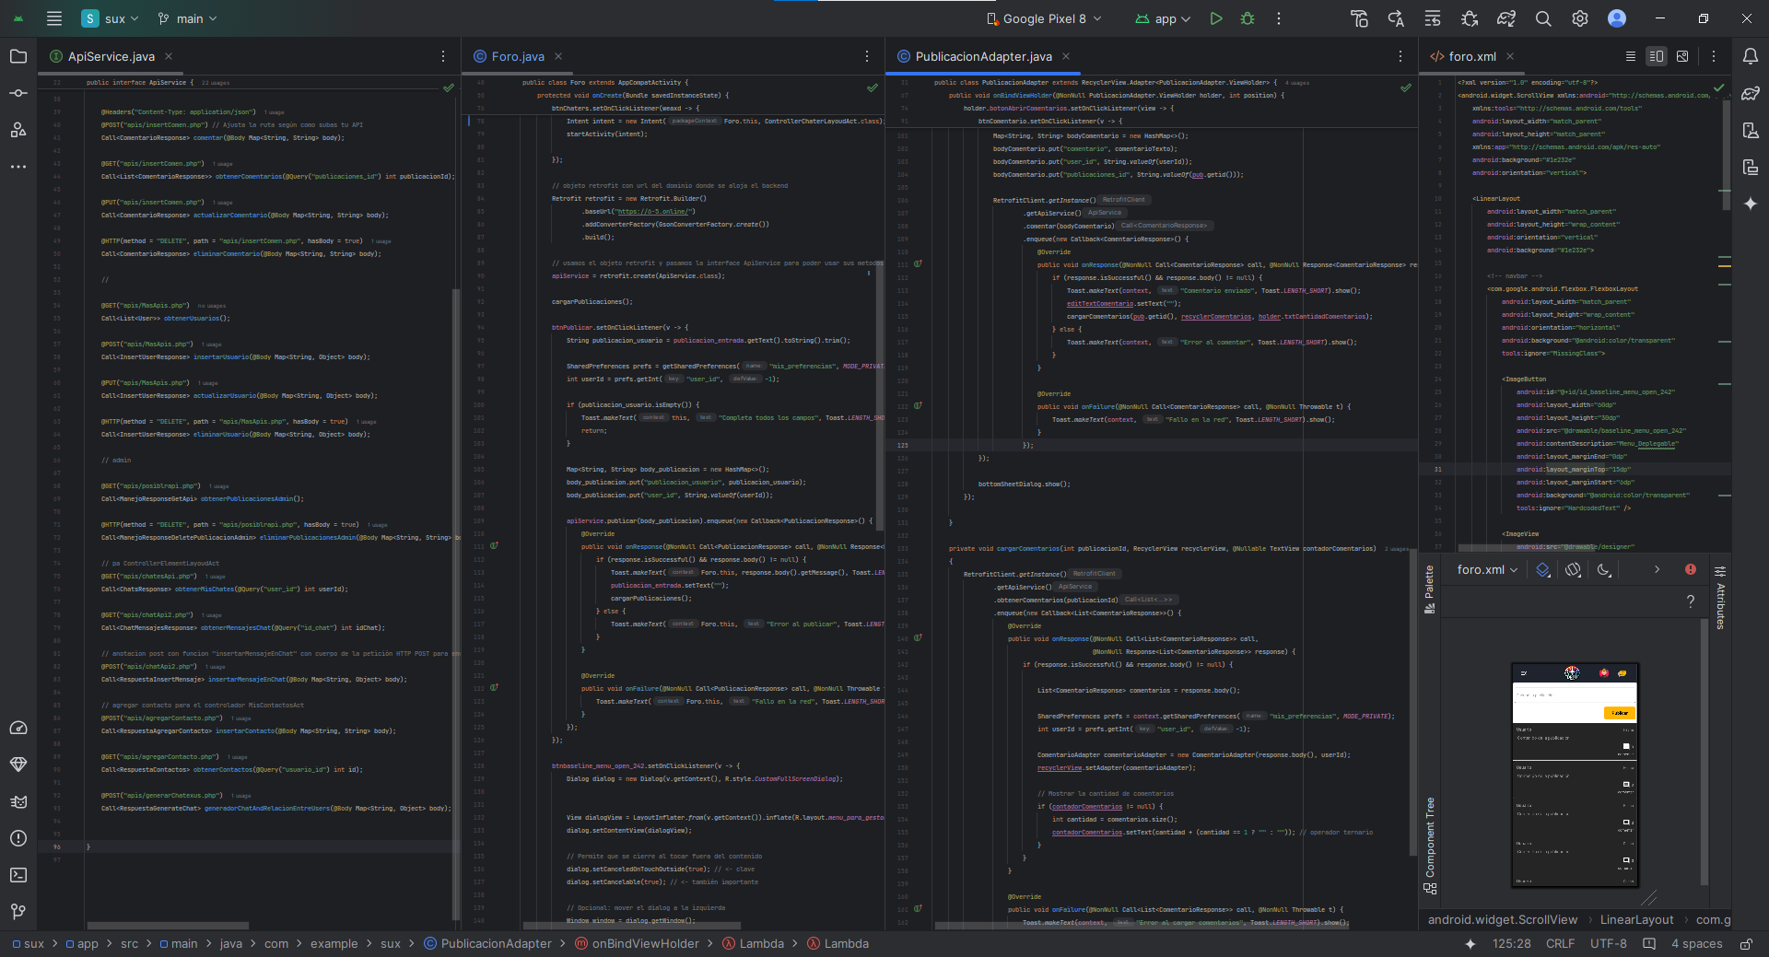
Task: Click the layout preview phone thumbnail
Action: 1575,774
